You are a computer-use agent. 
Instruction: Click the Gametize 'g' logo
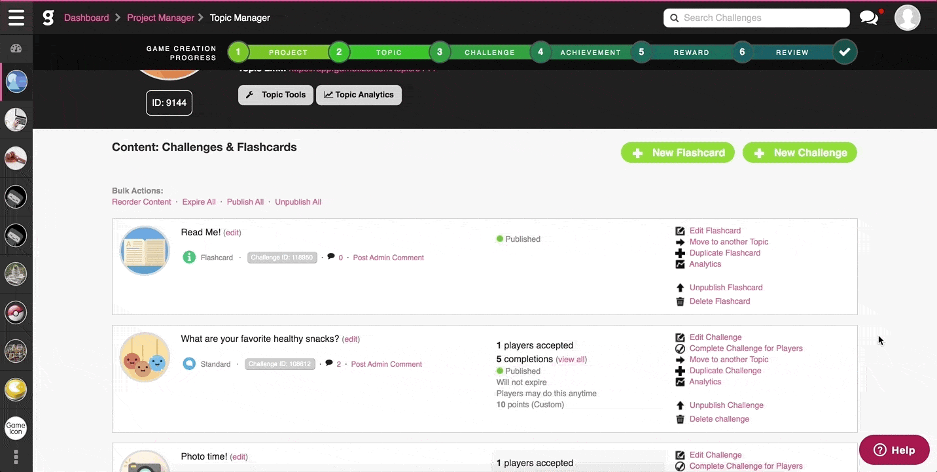pyautogui.click(x=48, y=18)
